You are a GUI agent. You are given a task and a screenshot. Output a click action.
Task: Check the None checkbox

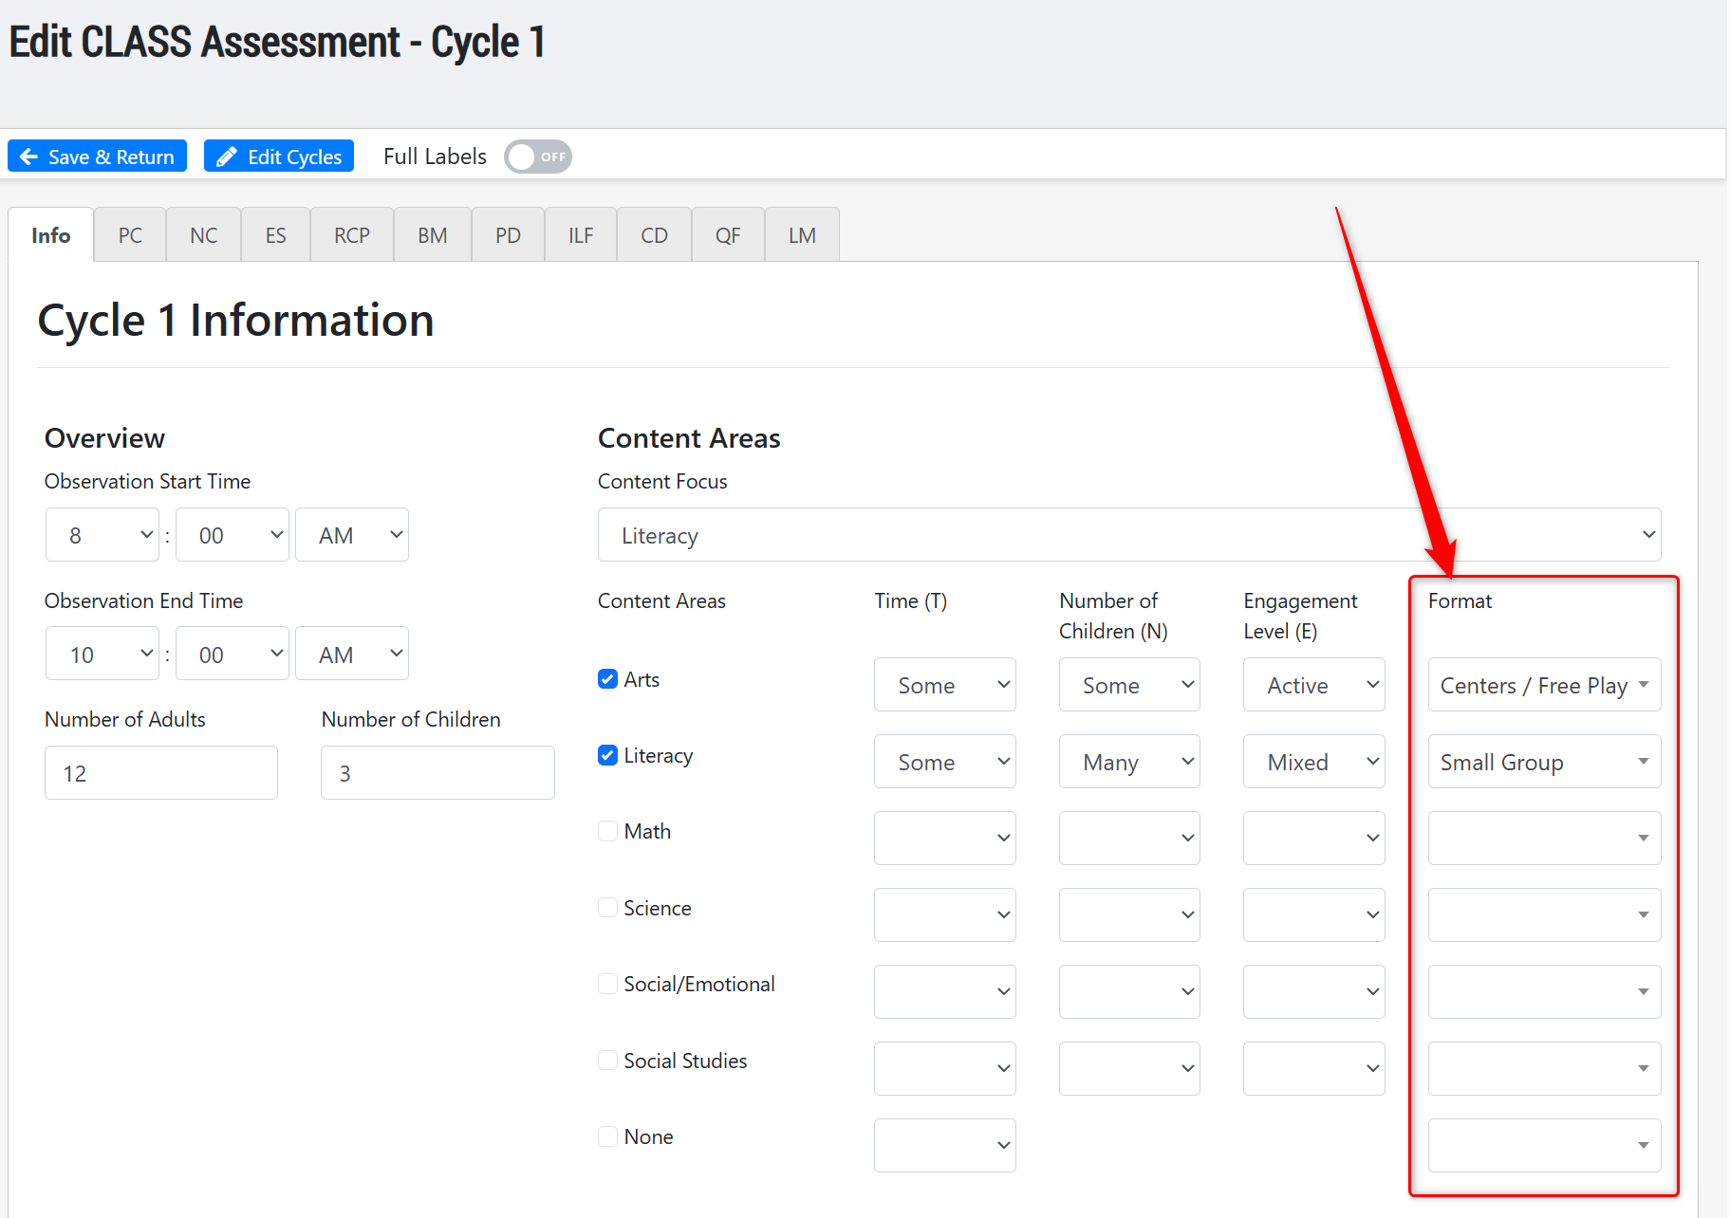click(607, 1136)
